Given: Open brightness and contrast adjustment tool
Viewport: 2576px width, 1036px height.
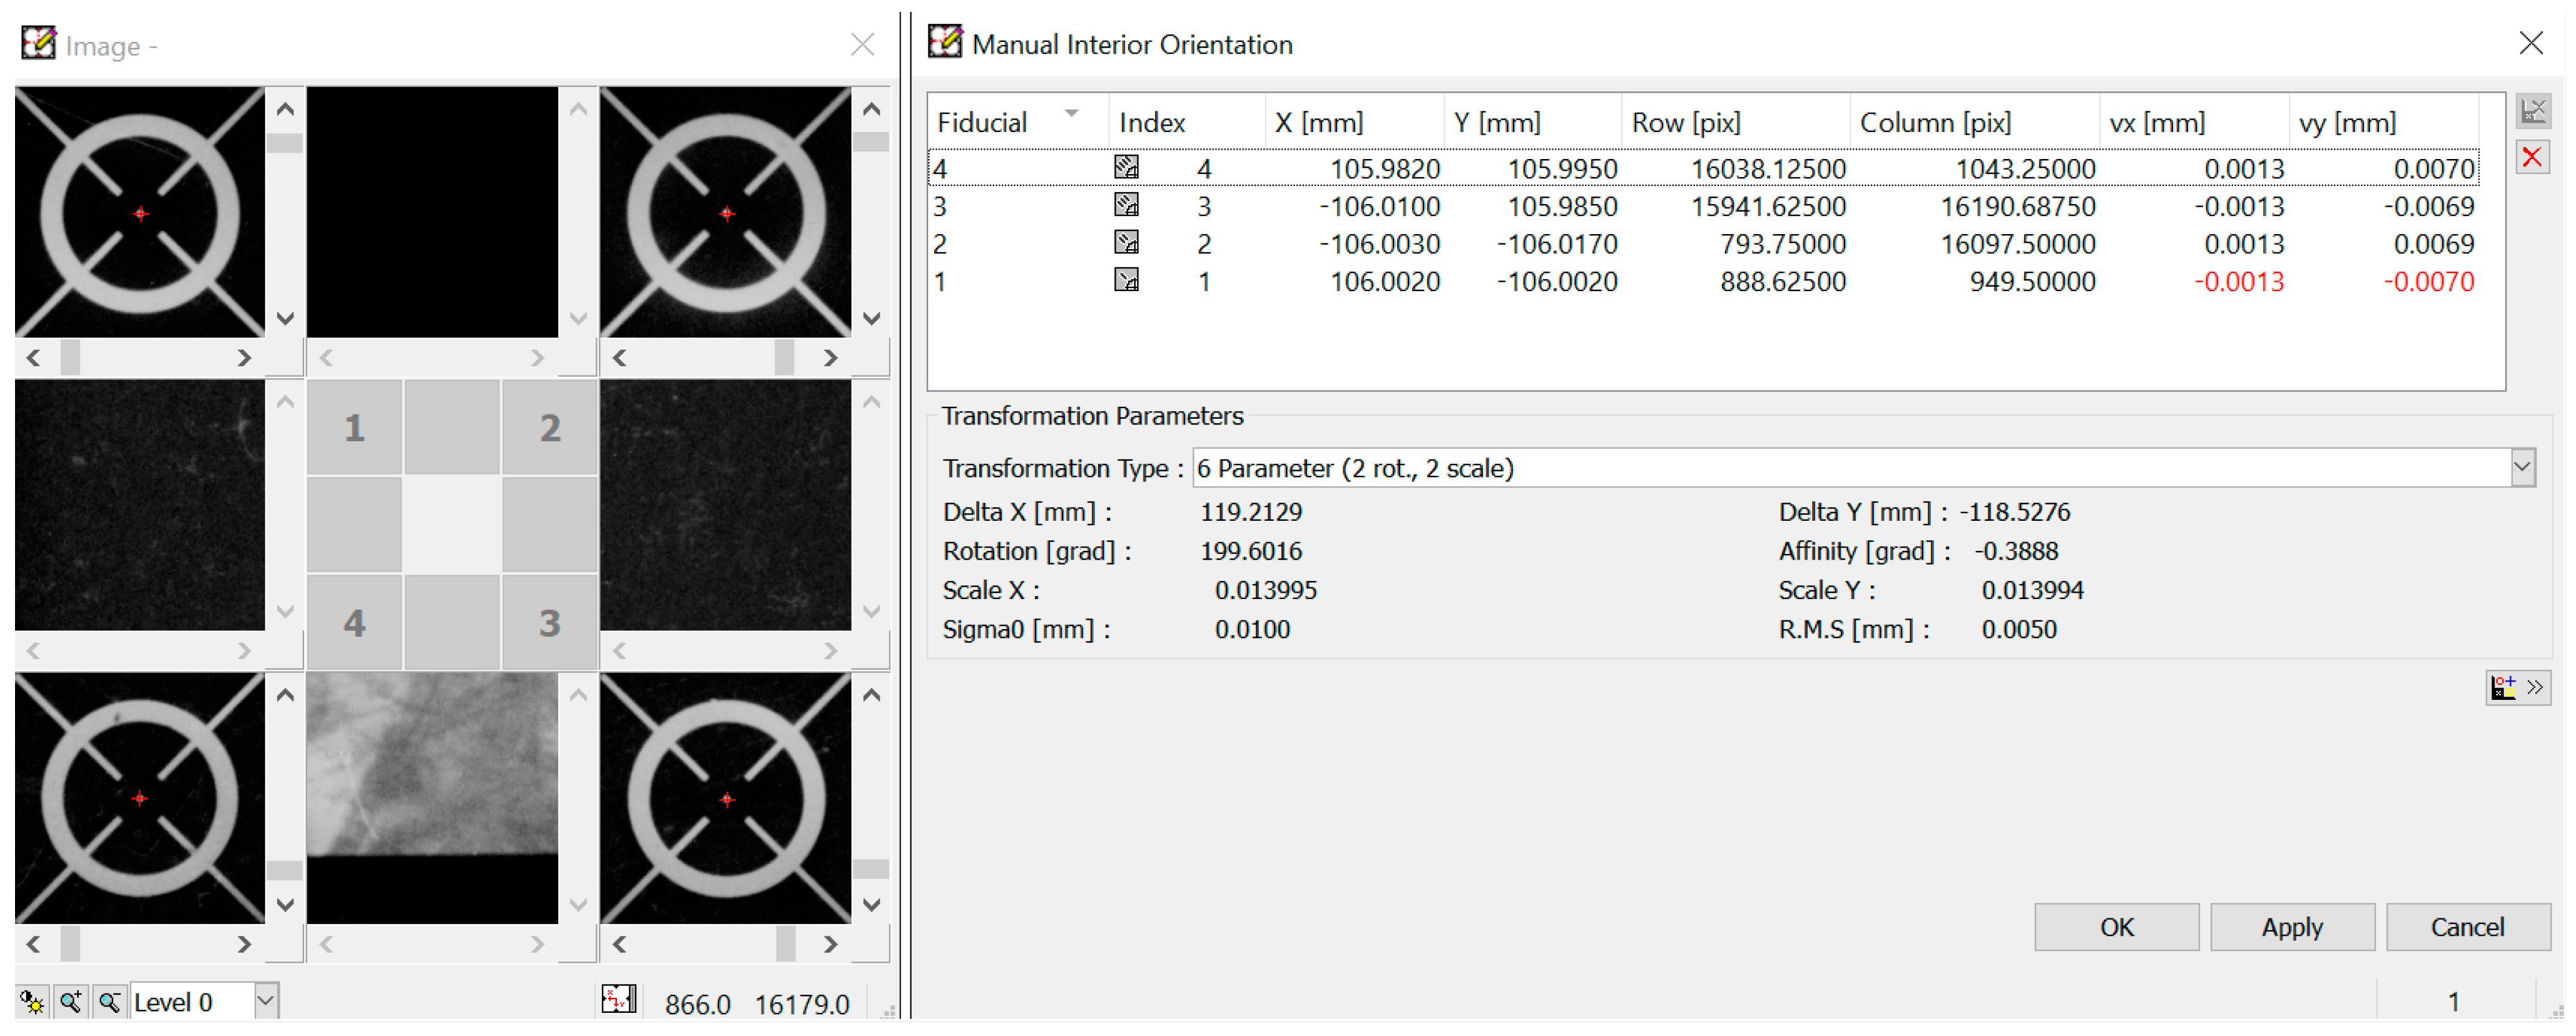Looking at the screenshot, I should coord(32,1001).
